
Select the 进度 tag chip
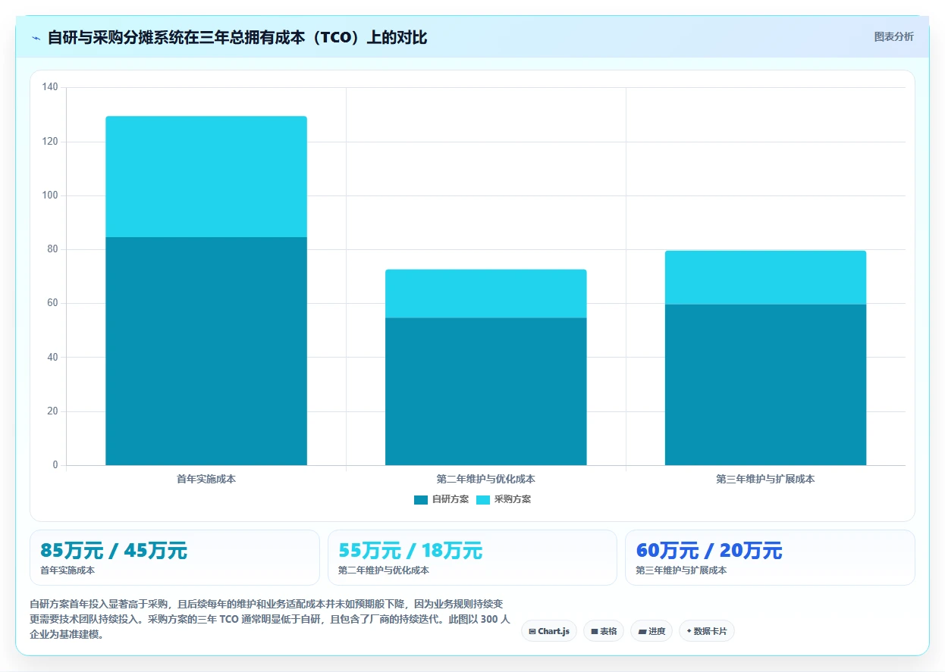[x=651, y=631]
